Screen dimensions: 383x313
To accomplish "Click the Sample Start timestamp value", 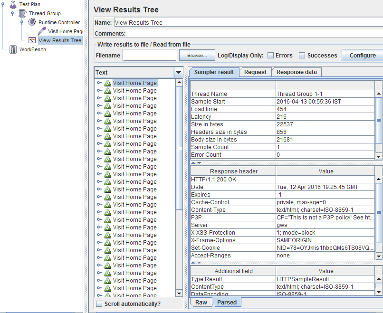I will point(325,101).
